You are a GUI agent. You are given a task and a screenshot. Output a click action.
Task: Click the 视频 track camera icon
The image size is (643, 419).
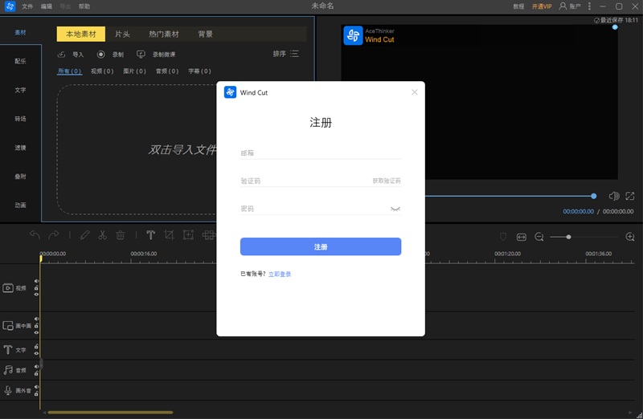pos(8,288)
